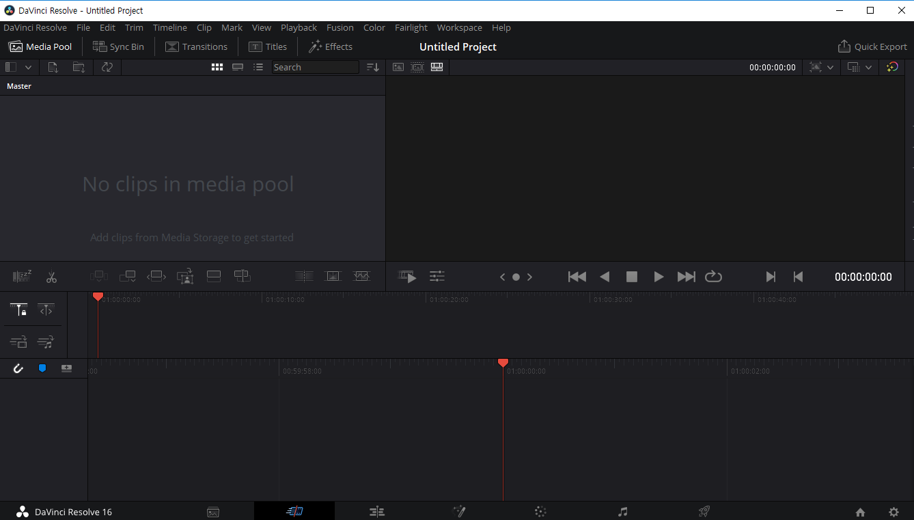This screenshot has width=914, height=520.
Task: Click the Place on Top icon
Action: pyautogui.click(x=214, y=277)
